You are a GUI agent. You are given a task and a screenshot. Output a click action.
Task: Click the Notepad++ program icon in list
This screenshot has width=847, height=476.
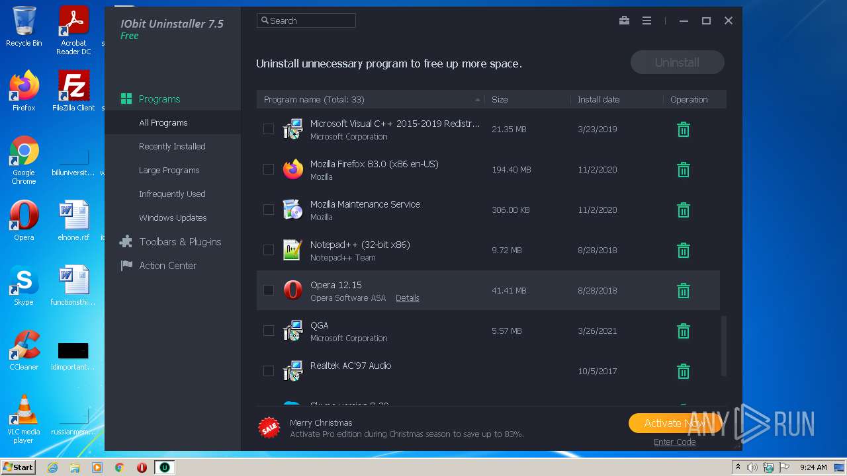tap(292, 250)
